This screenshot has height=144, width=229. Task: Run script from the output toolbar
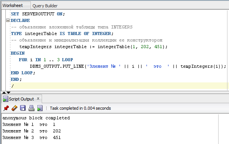coord(40,108)
